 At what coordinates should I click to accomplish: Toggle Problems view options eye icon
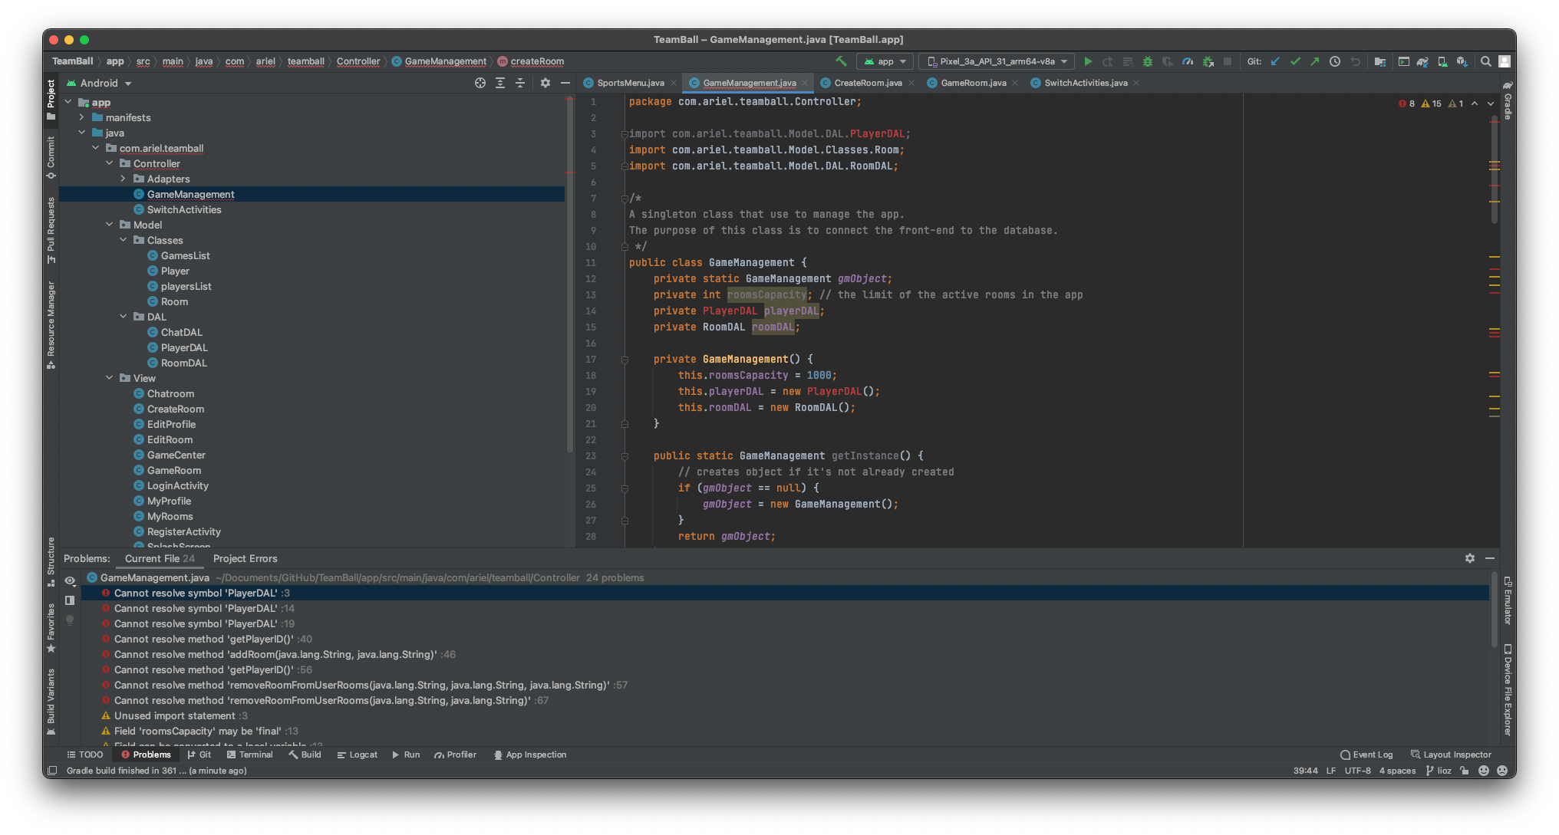[x=70, y=580]
